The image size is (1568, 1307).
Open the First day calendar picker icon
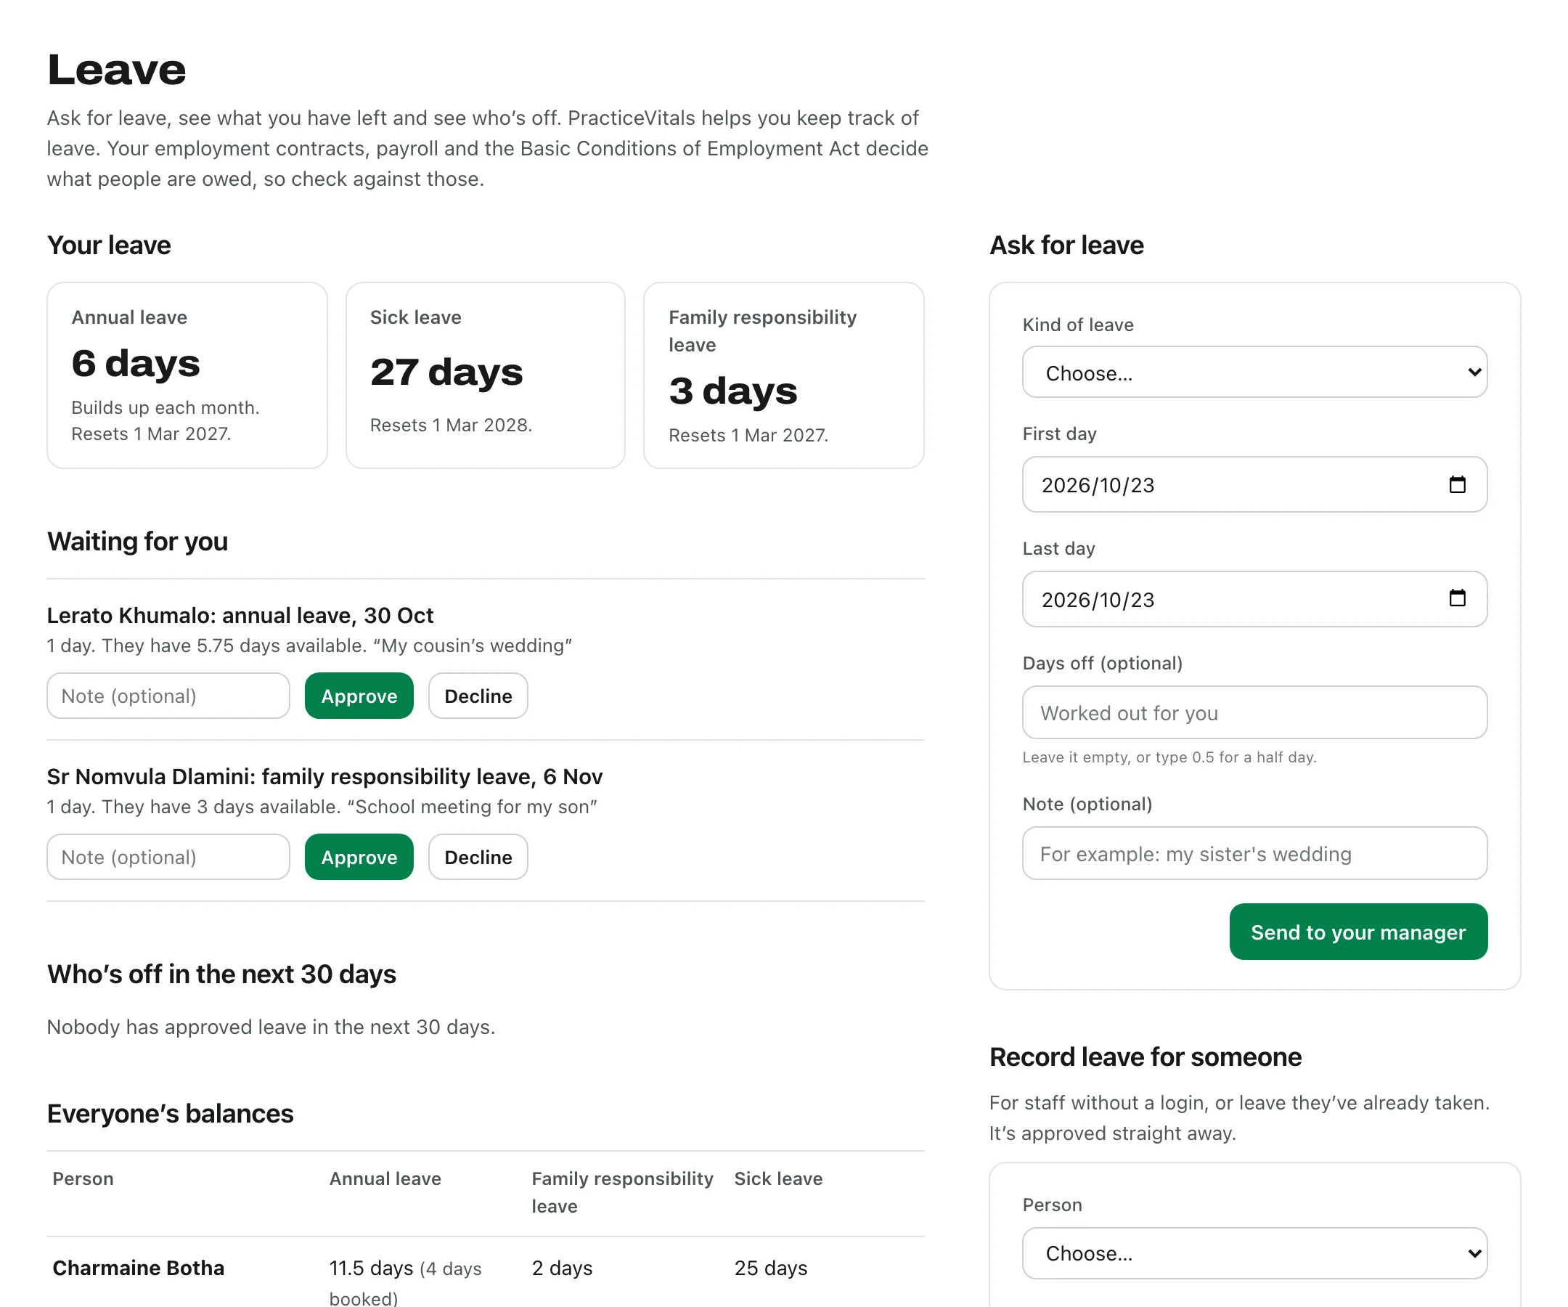(1457, 485)
